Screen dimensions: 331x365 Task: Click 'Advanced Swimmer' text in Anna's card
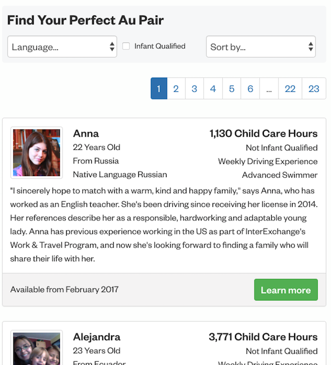point(280,175)
